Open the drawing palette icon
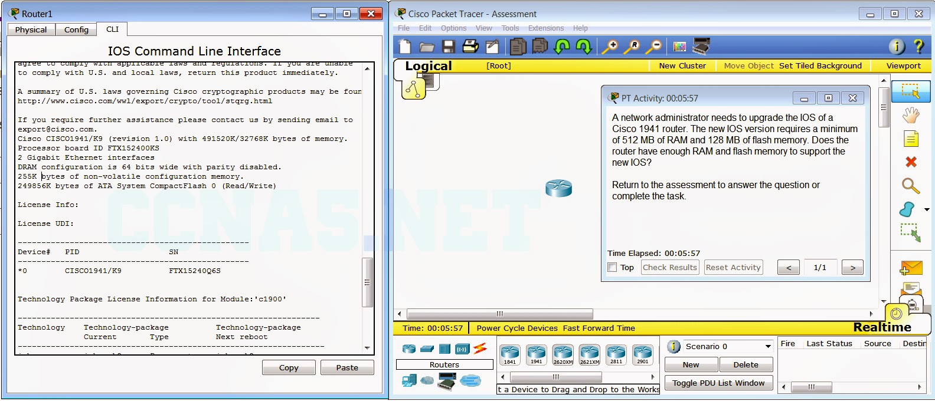This screenshot has width=935, height=401. click(x=679, y=47)
